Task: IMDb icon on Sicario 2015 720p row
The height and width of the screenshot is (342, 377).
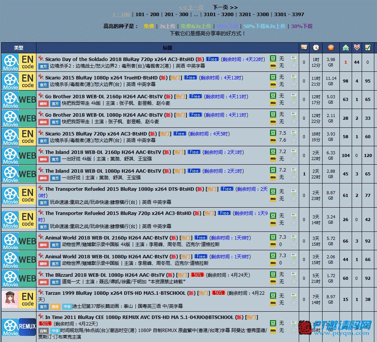Action: (x=273, y=140)
